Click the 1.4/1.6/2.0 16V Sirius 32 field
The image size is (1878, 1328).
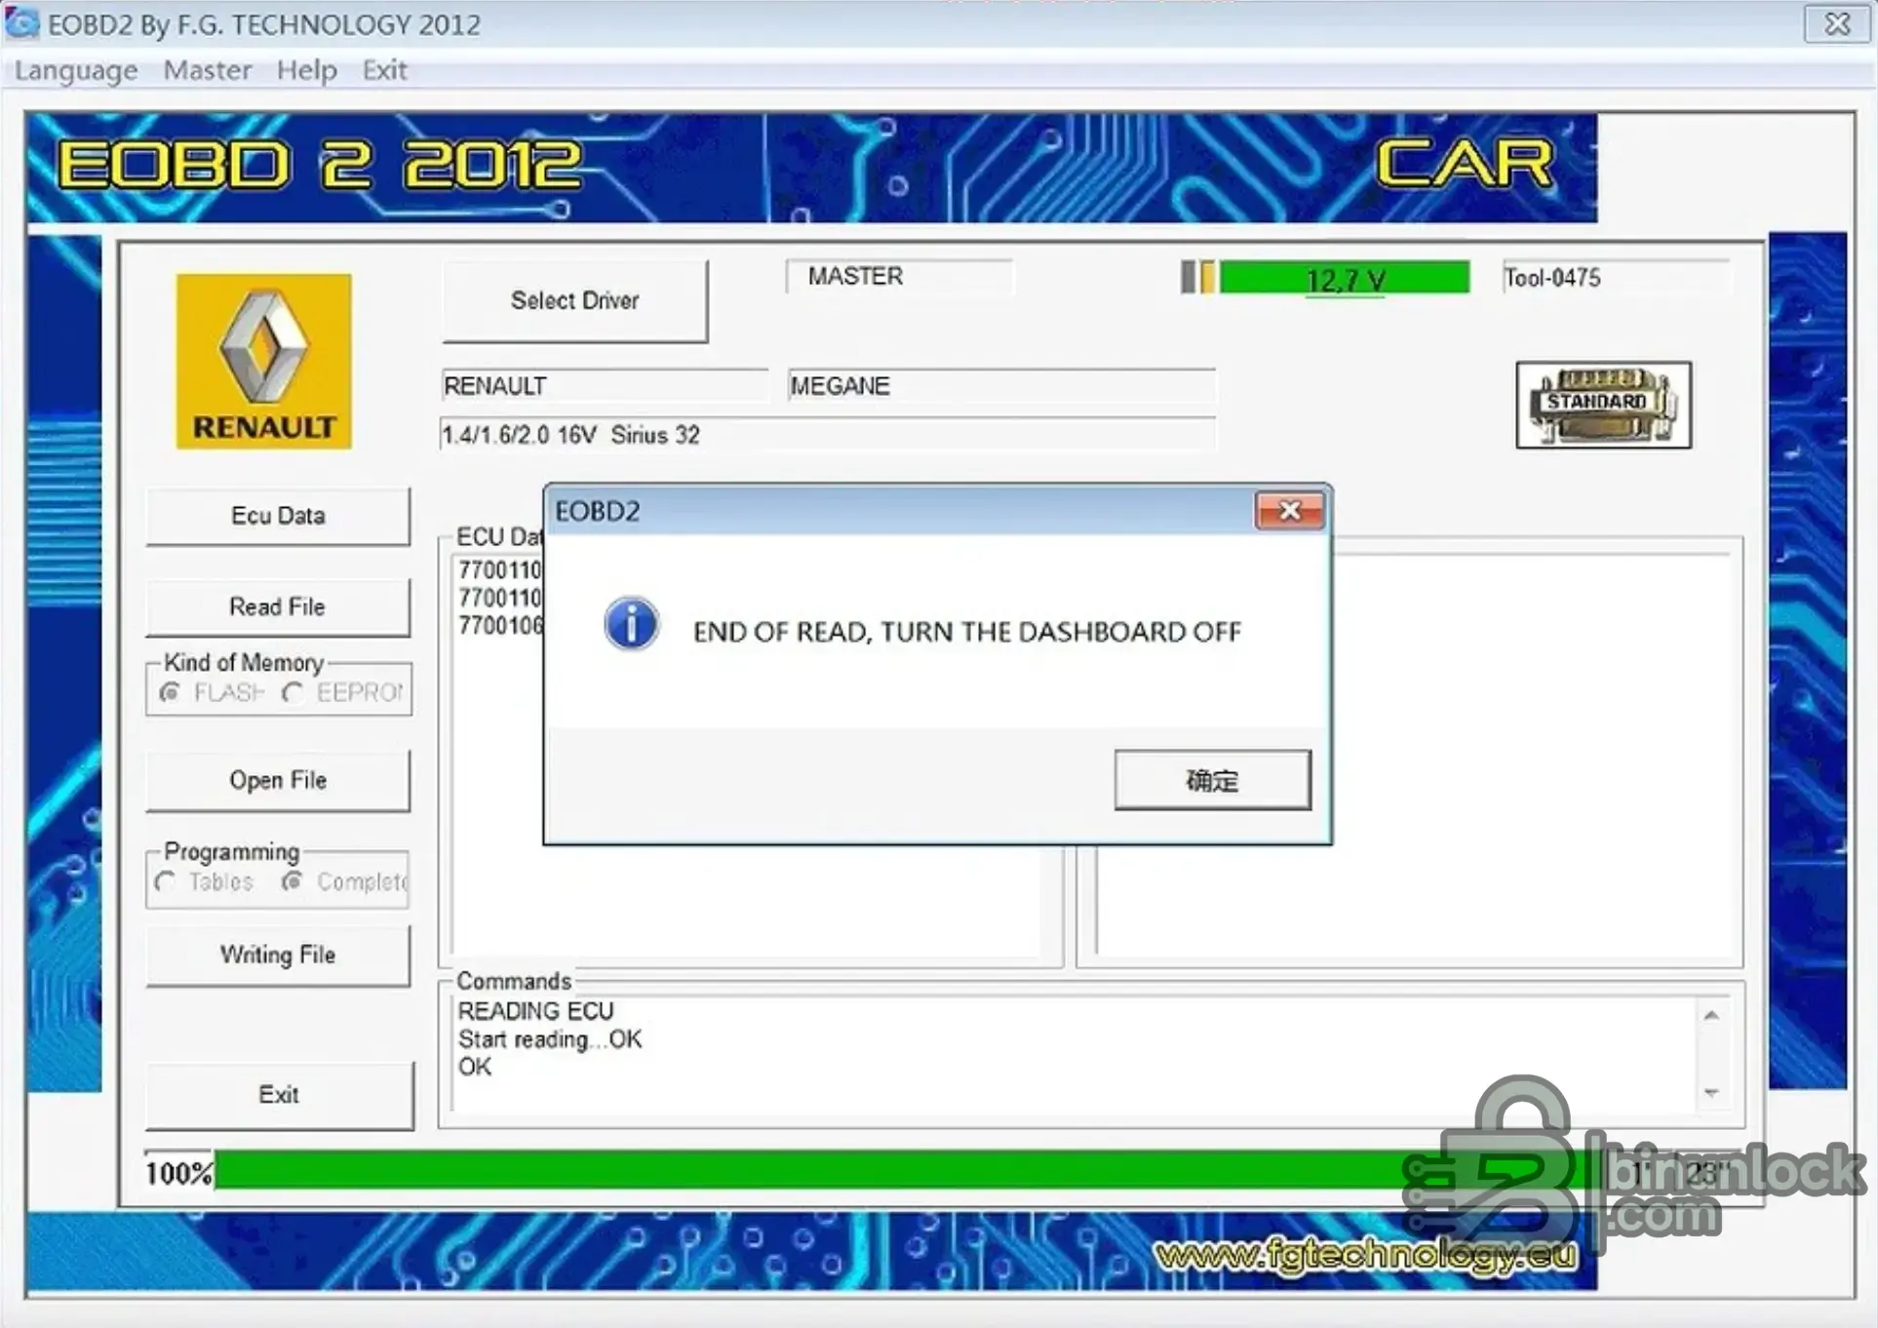pos(828,435)
